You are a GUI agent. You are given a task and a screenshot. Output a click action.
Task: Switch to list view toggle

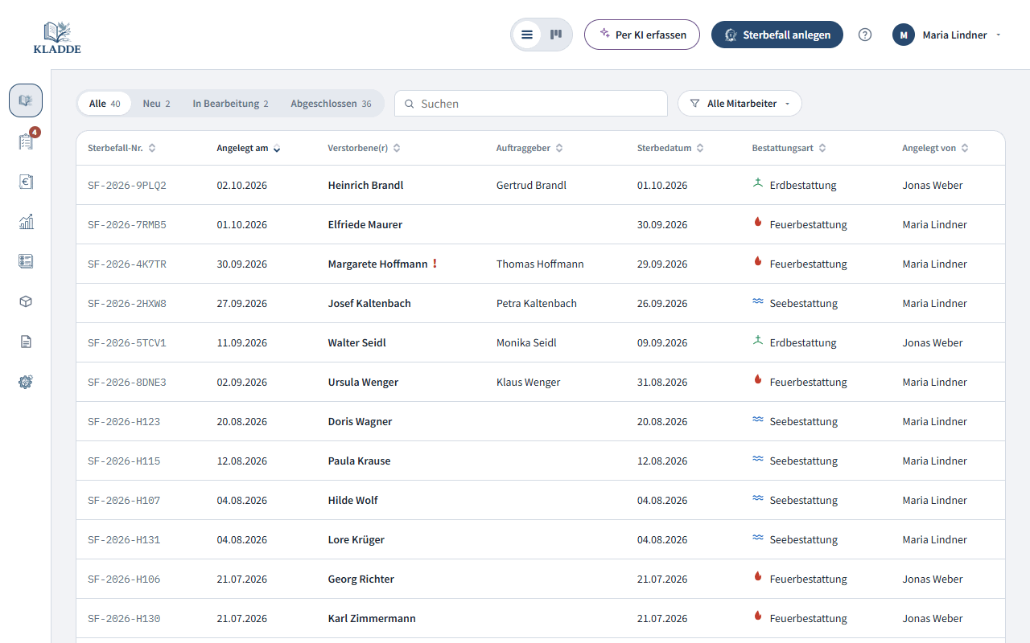pyautogui.click(x=527, y=35)
